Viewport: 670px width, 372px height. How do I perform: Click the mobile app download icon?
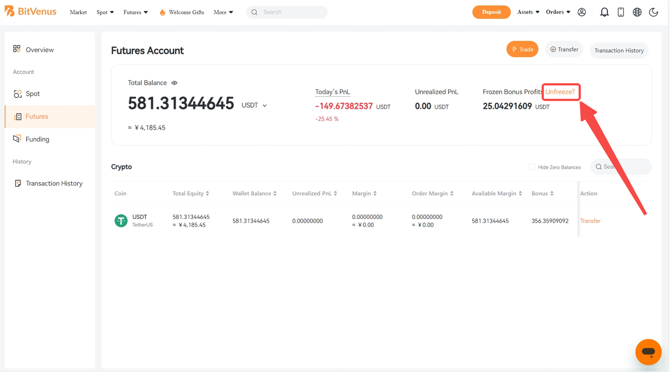pos(621,12)
